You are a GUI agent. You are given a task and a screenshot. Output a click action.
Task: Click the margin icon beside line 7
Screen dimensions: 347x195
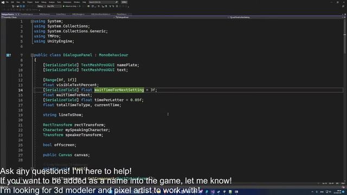[x=9, y=55]
